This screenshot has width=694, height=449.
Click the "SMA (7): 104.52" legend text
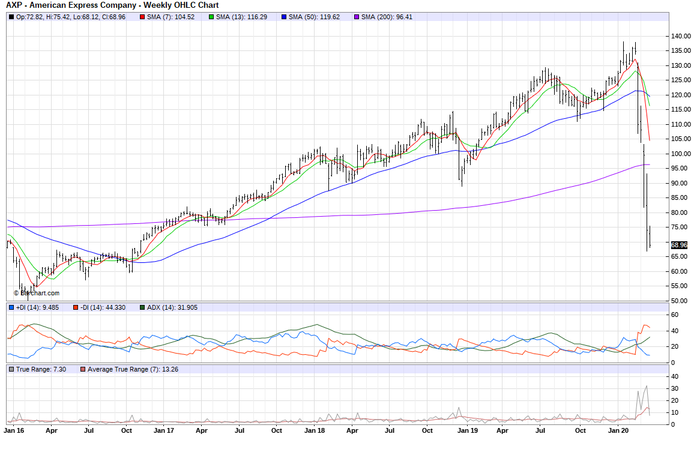pos(171,17)
